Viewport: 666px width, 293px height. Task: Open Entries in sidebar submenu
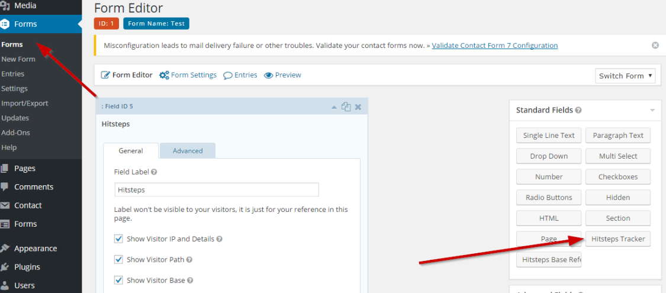click(13, 74)
